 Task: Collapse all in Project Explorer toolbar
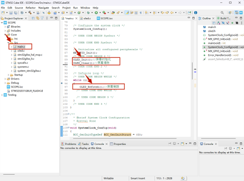point(33,18)
